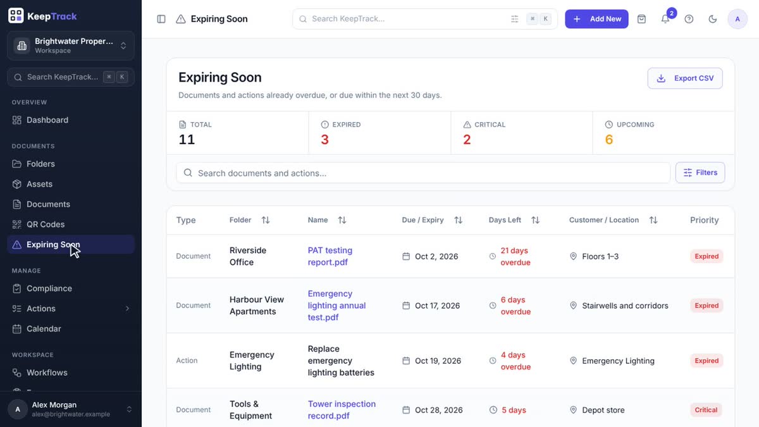Screen dimensions: 759x427
Task: Click the EXPIRED 3 stat card
Action: (x=379, y=133)
